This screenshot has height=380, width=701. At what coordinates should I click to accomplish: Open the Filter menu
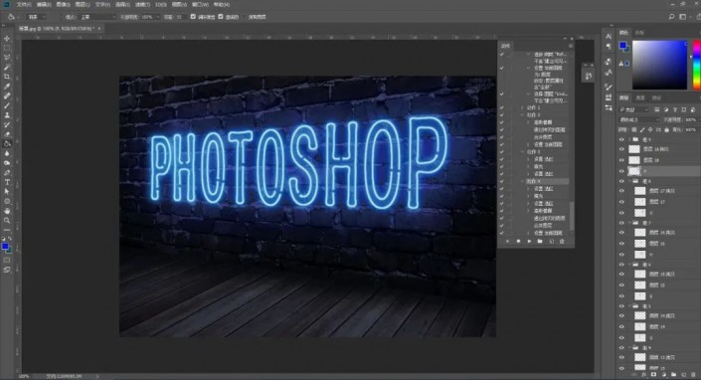coord(142,4)
